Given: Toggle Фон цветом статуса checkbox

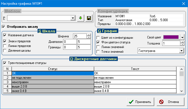Looking at the screenshot, I should [98, 42].
